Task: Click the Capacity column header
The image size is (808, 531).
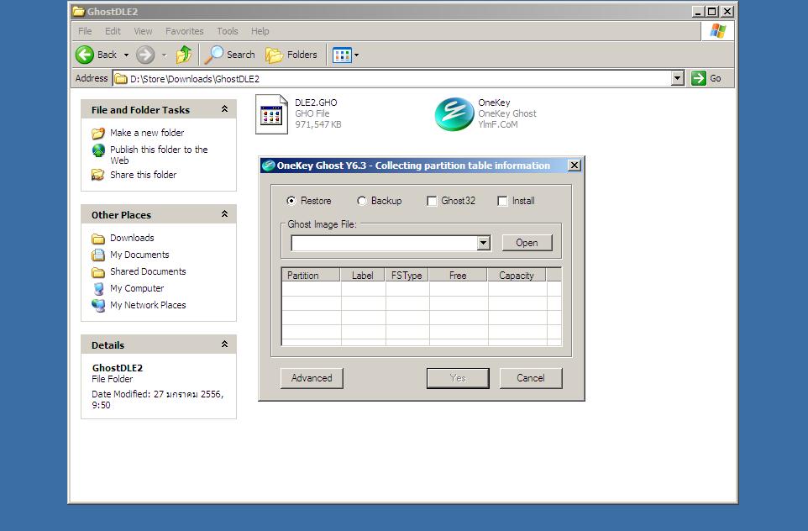Action: click(517, 276)
